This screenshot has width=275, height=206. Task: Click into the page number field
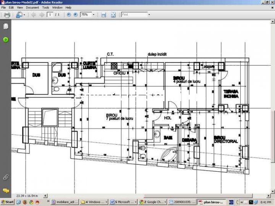50,15
